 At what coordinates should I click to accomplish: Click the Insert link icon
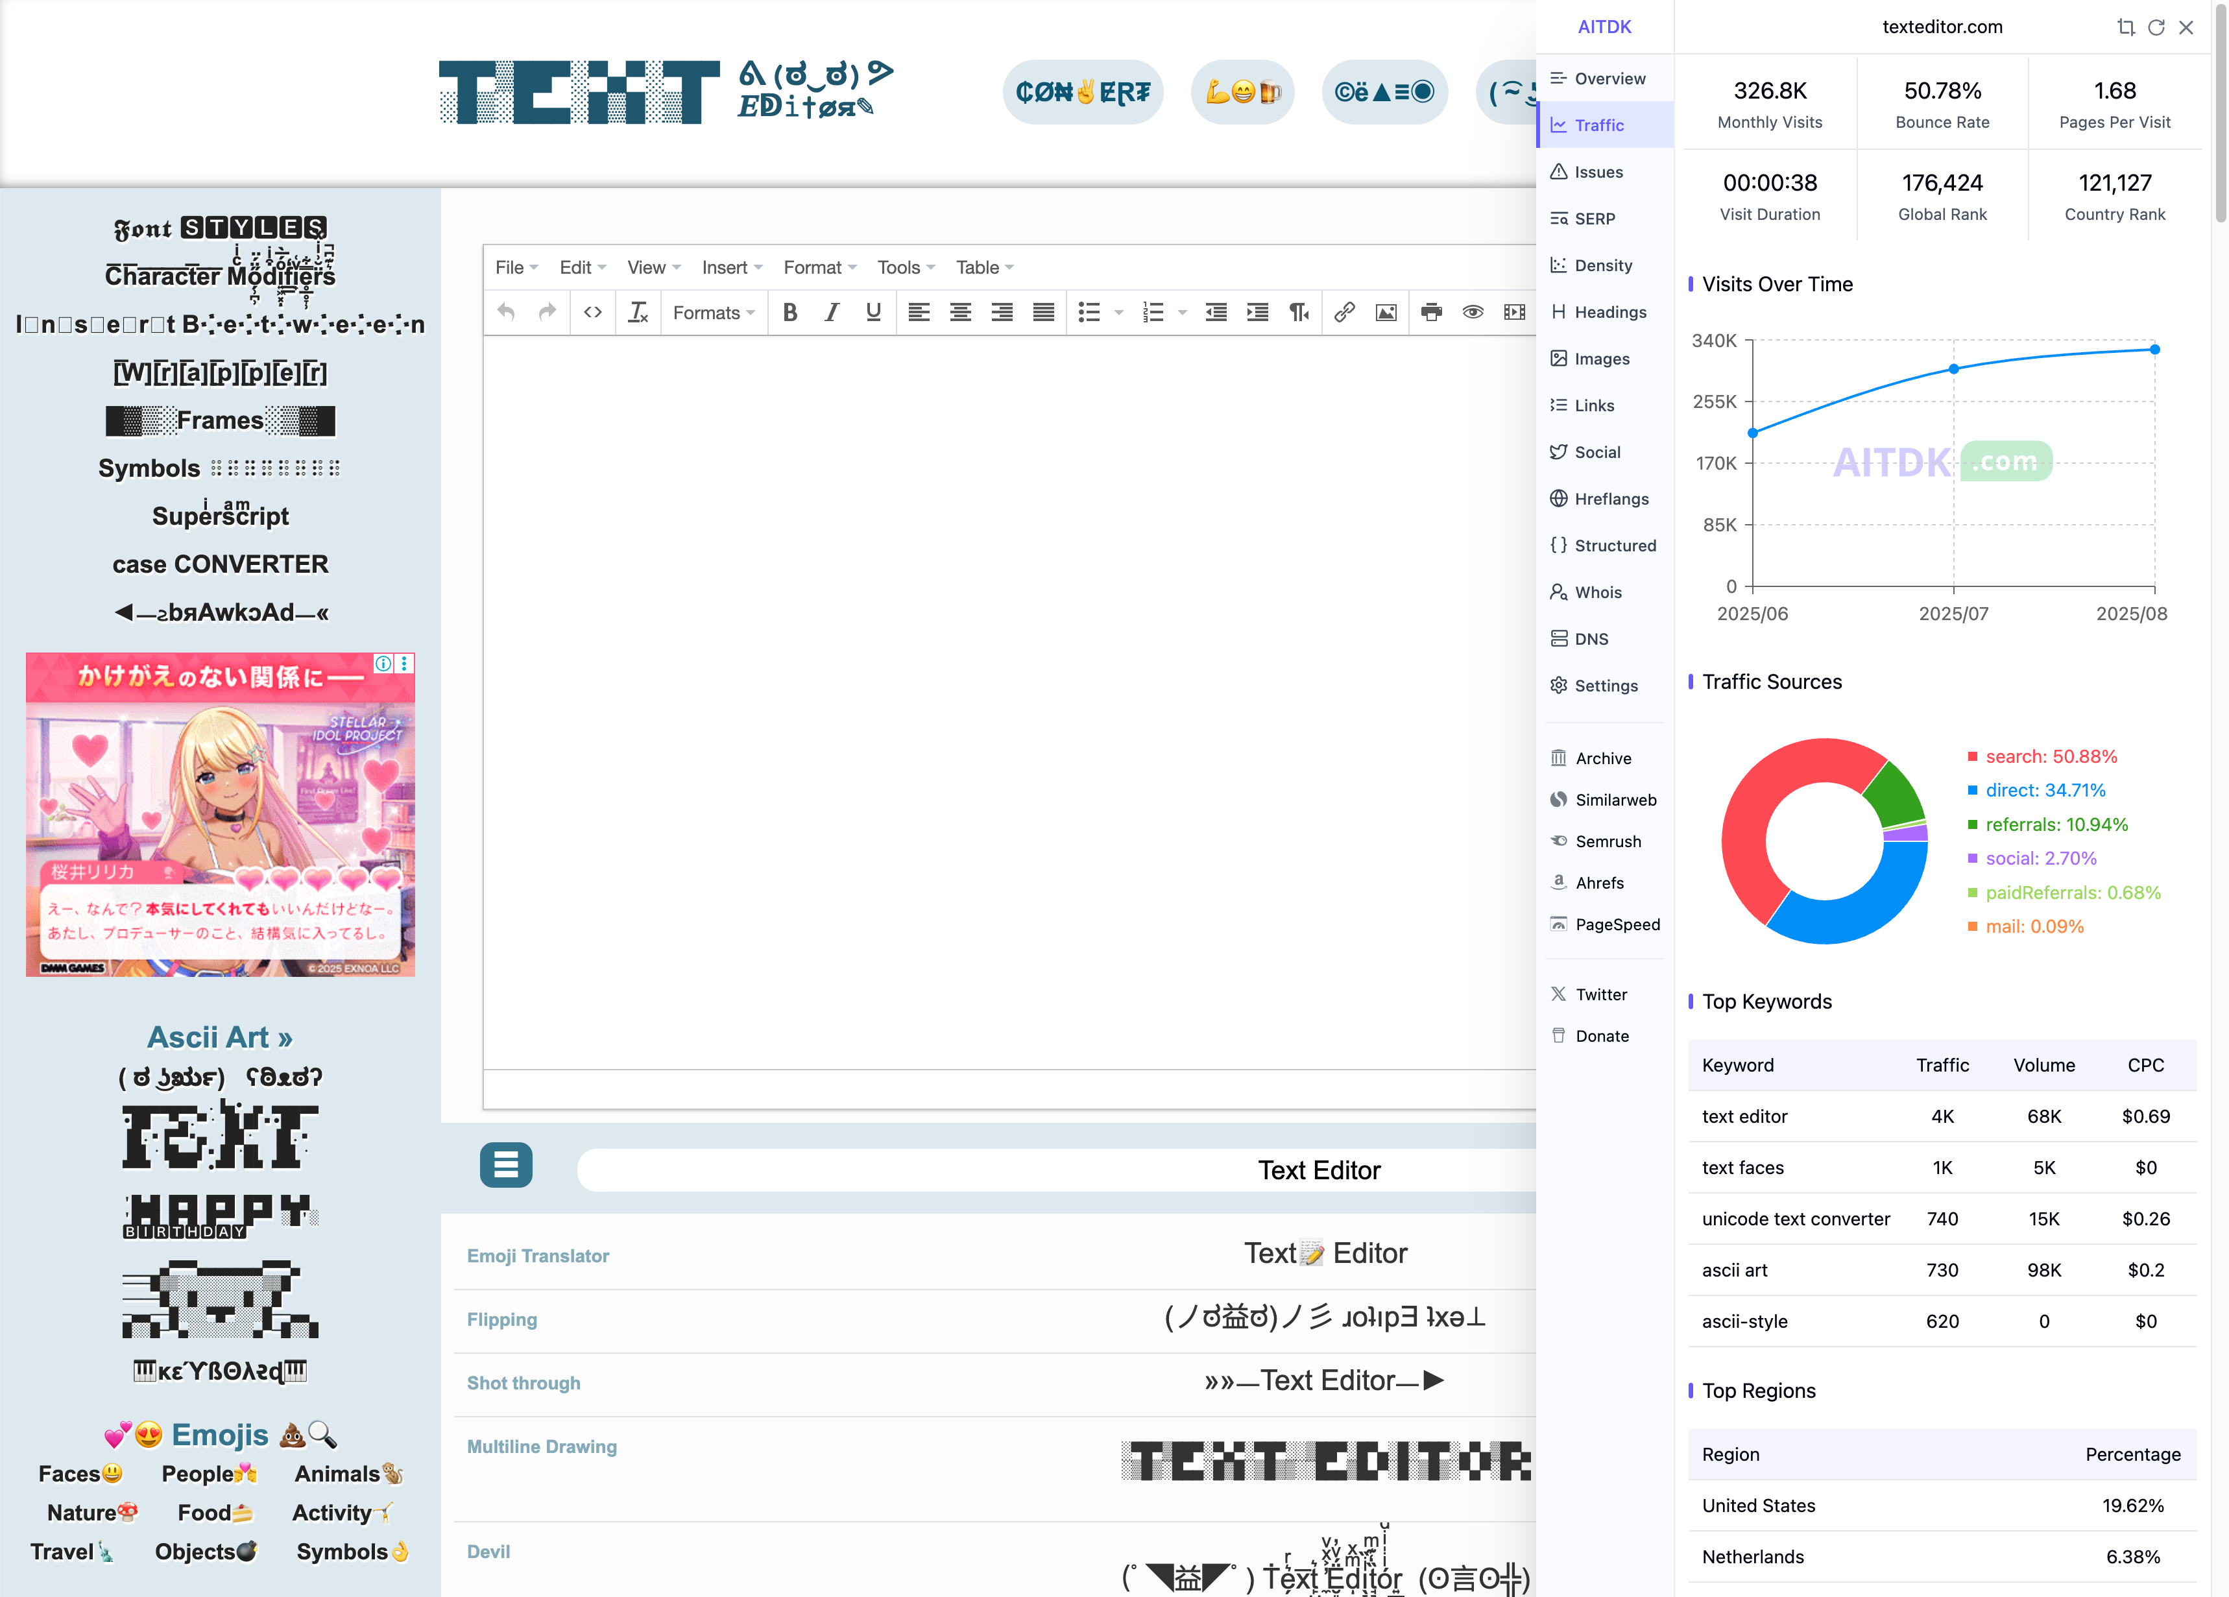[1345, 313]
